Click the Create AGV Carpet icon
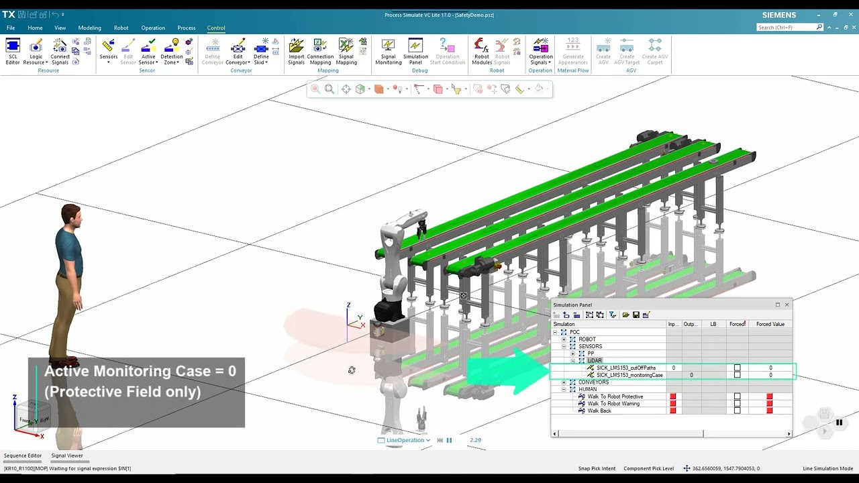The height and width of the screenshot is (483, 859). 655,52
